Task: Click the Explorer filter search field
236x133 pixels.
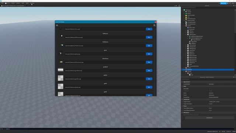Action: (x=208, y=8)
